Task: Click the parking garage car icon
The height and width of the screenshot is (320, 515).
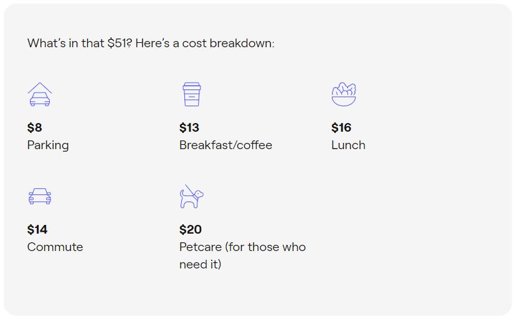Action: pos(40,94)
